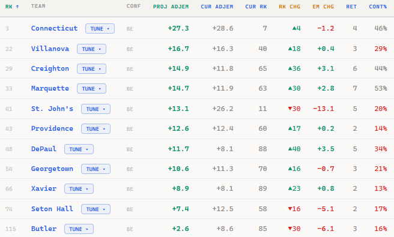This screenshot has width=394, height=237.
Task: Open the Connecticut team link
Action: [54, 28]
